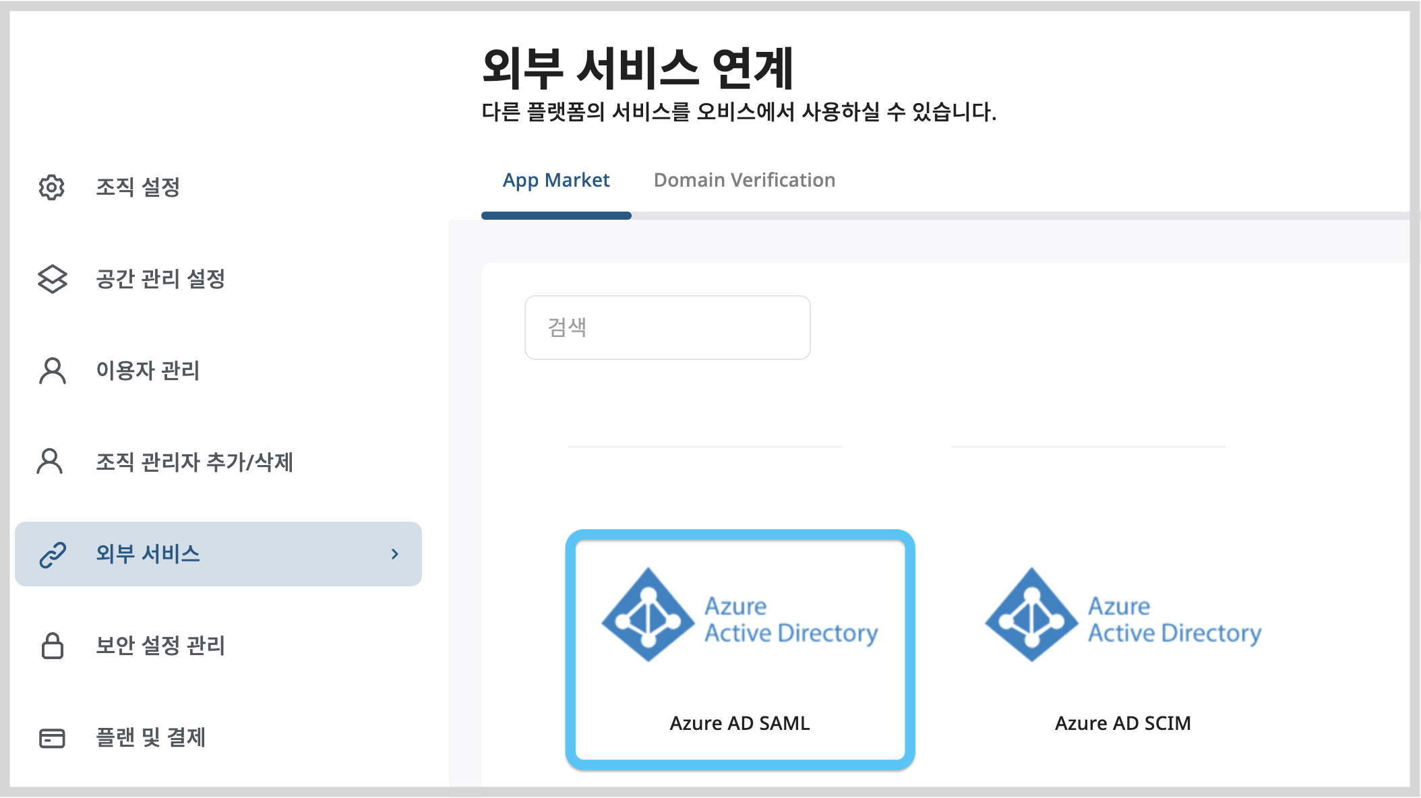Expand the 외부 서비스 chevron arrow
Viewport: 1421px width, 798px height.
(x=395, y=554)
